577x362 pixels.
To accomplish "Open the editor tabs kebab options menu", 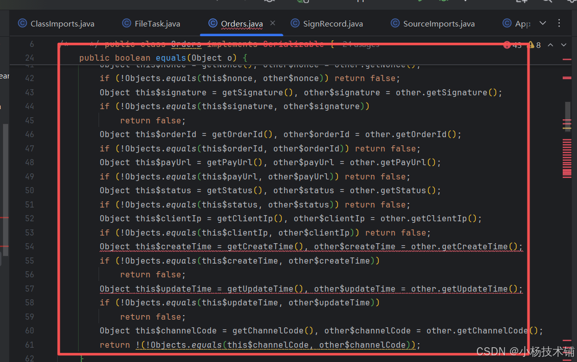I will pos(559,23).
